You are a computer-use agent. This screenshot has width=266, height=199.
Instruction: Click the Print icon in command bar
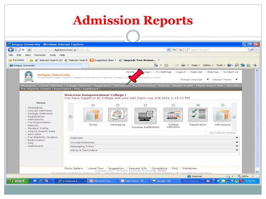tap(183, 65)
